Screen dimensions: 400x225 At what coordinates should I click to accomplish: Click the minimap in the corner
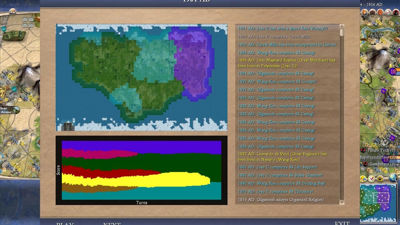pos(378,203)
